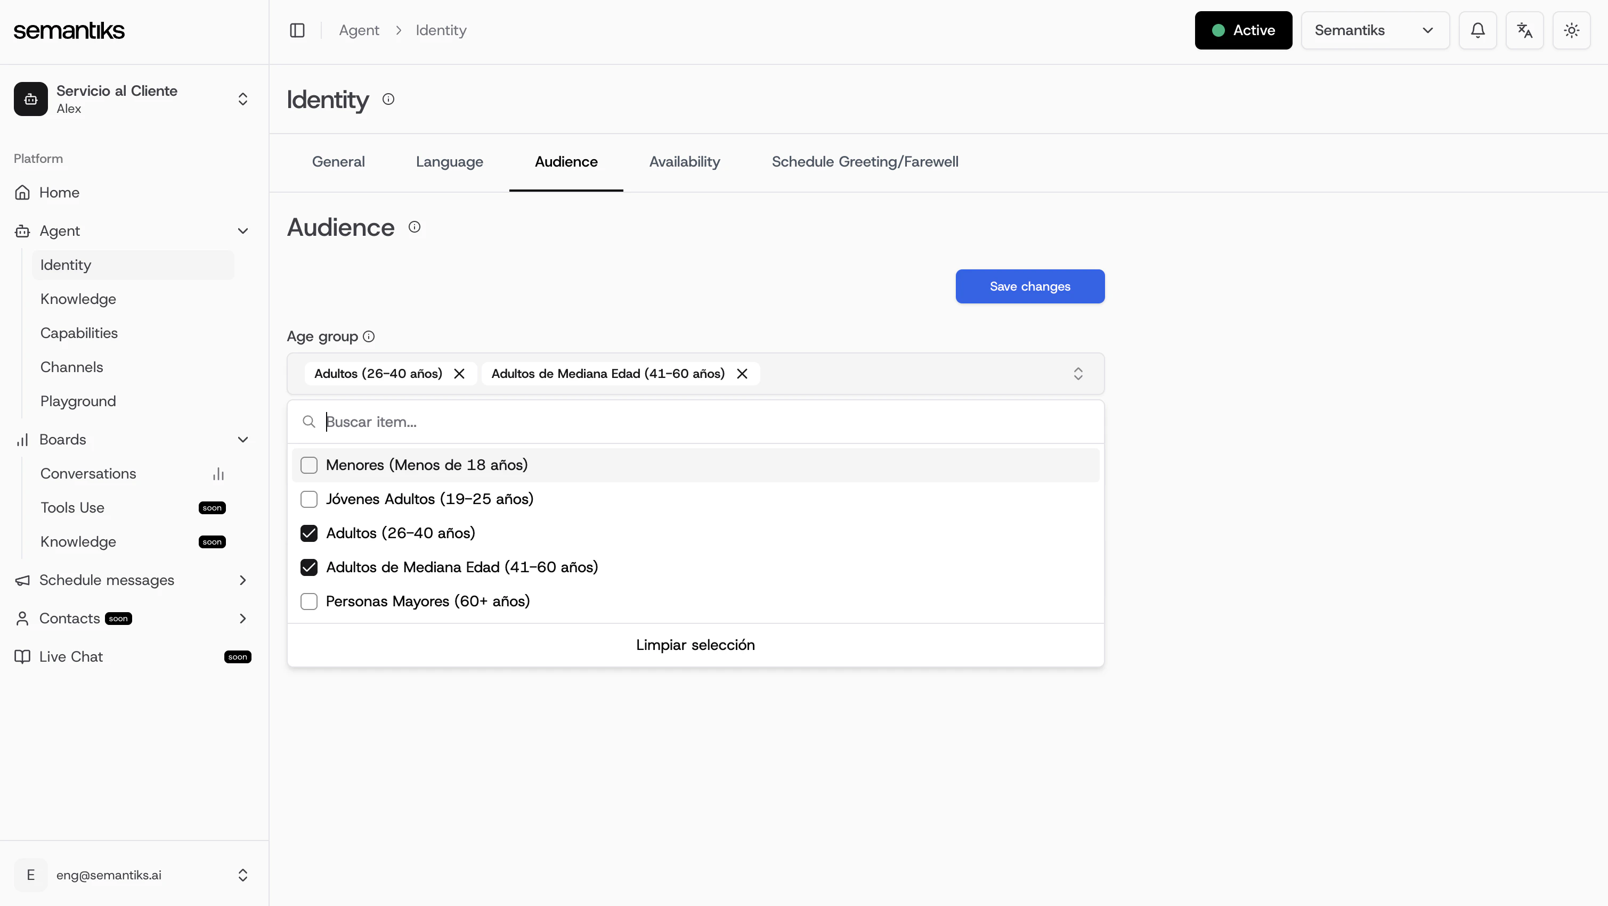Check the Personas Mayores (60+ años) option
The width and height of the screenshot is (1608, 906).
pyautogui.click(x=309, y=601)
